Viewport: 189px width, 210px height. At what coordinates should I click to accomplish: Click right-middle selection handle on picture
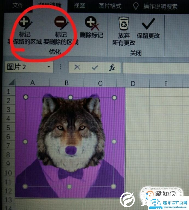click(x=114, y=141)
